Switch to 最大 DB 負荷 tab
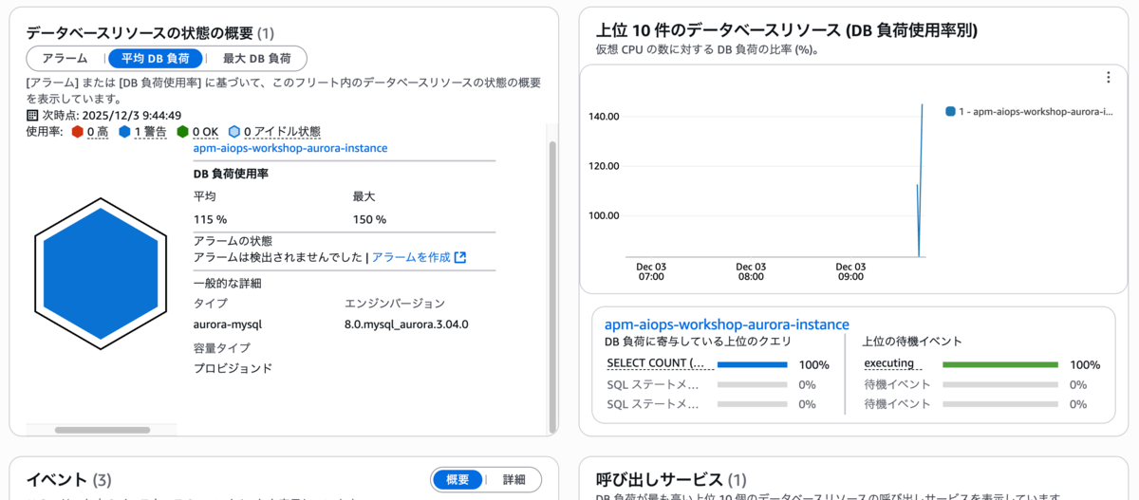 [x=256, y=58]
